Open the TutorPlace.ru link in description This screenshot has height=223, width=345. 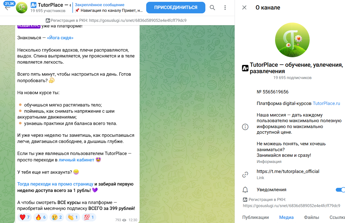point(326,103)
